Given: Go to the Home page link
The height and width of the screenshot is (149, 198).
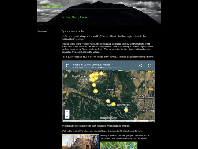Looking at the screenshot, I should [42, 31].
